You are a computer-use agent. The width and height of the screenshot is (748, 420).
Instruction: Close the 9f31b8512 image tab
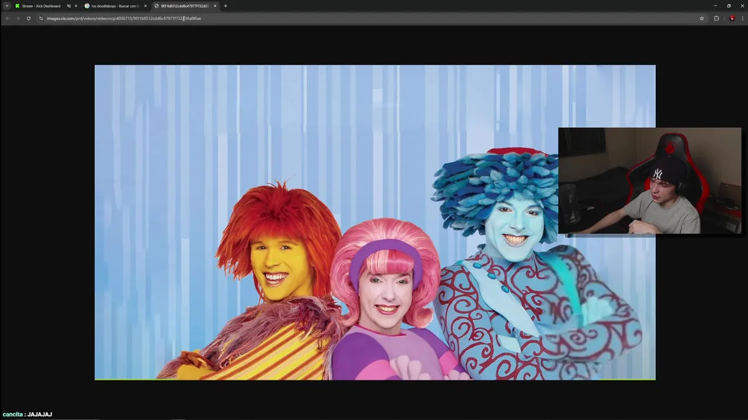point(215,6)
